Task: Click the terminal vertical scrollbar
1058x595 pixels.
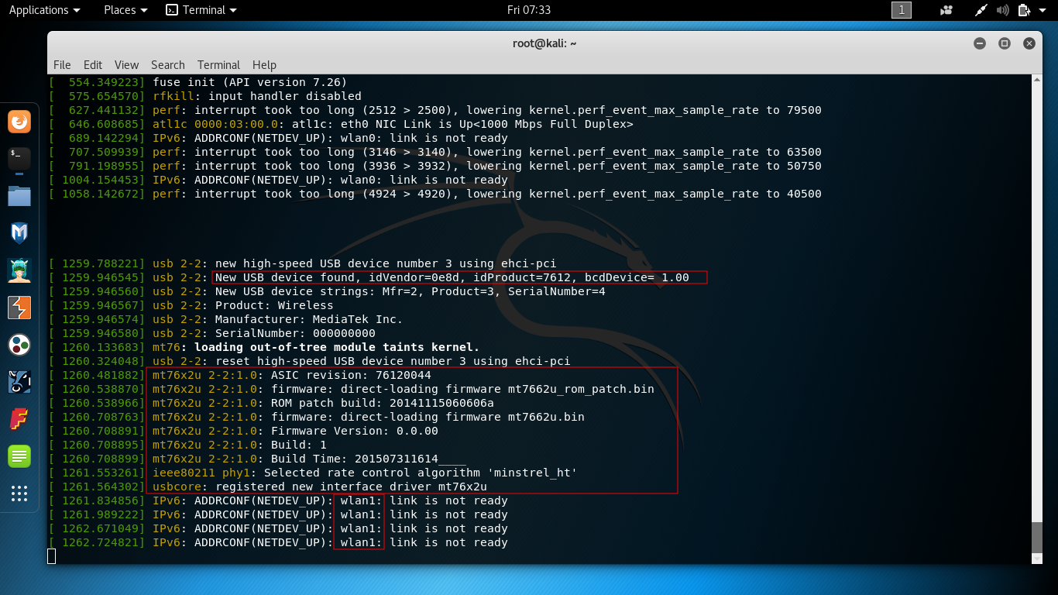Action: [x=1037, y=535]
